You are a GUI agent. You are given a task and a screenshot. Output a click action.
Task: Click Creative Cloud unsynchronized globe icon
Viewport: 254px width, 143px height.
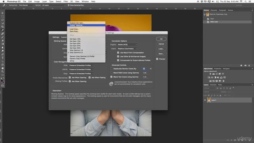pos(111,84)
